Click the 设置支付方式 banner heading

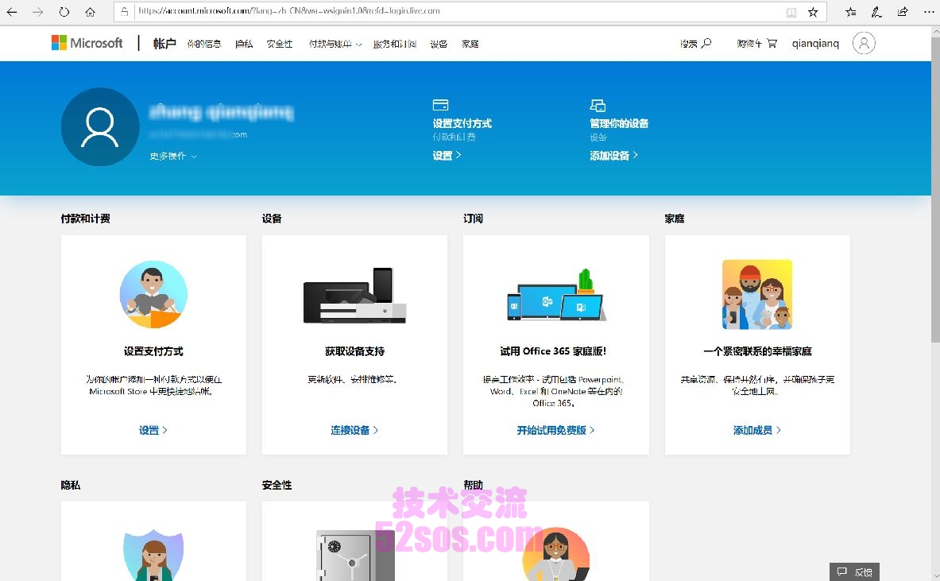tap(462, 123)
